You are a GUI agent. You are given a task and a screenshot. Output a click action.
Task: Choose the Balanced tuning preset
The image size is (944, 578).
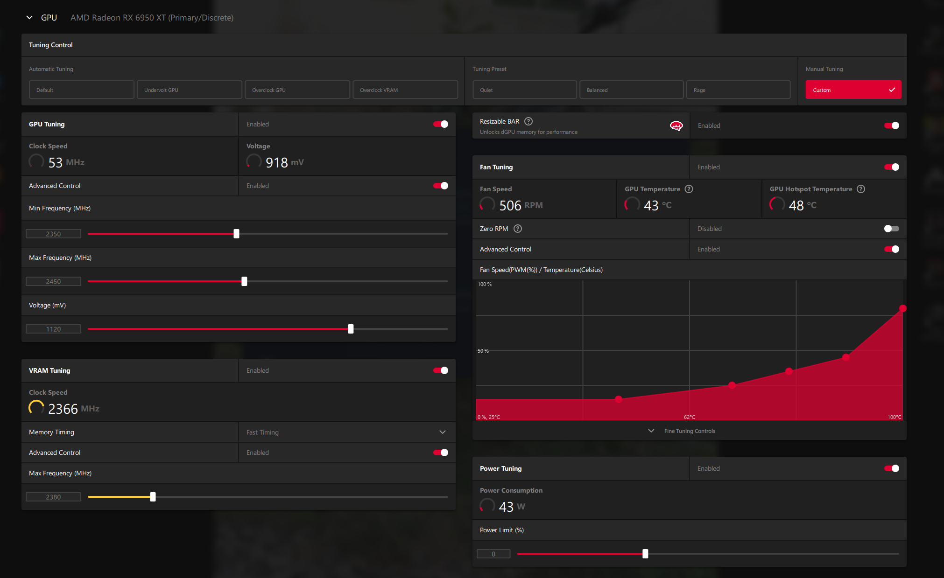[632, 90]
